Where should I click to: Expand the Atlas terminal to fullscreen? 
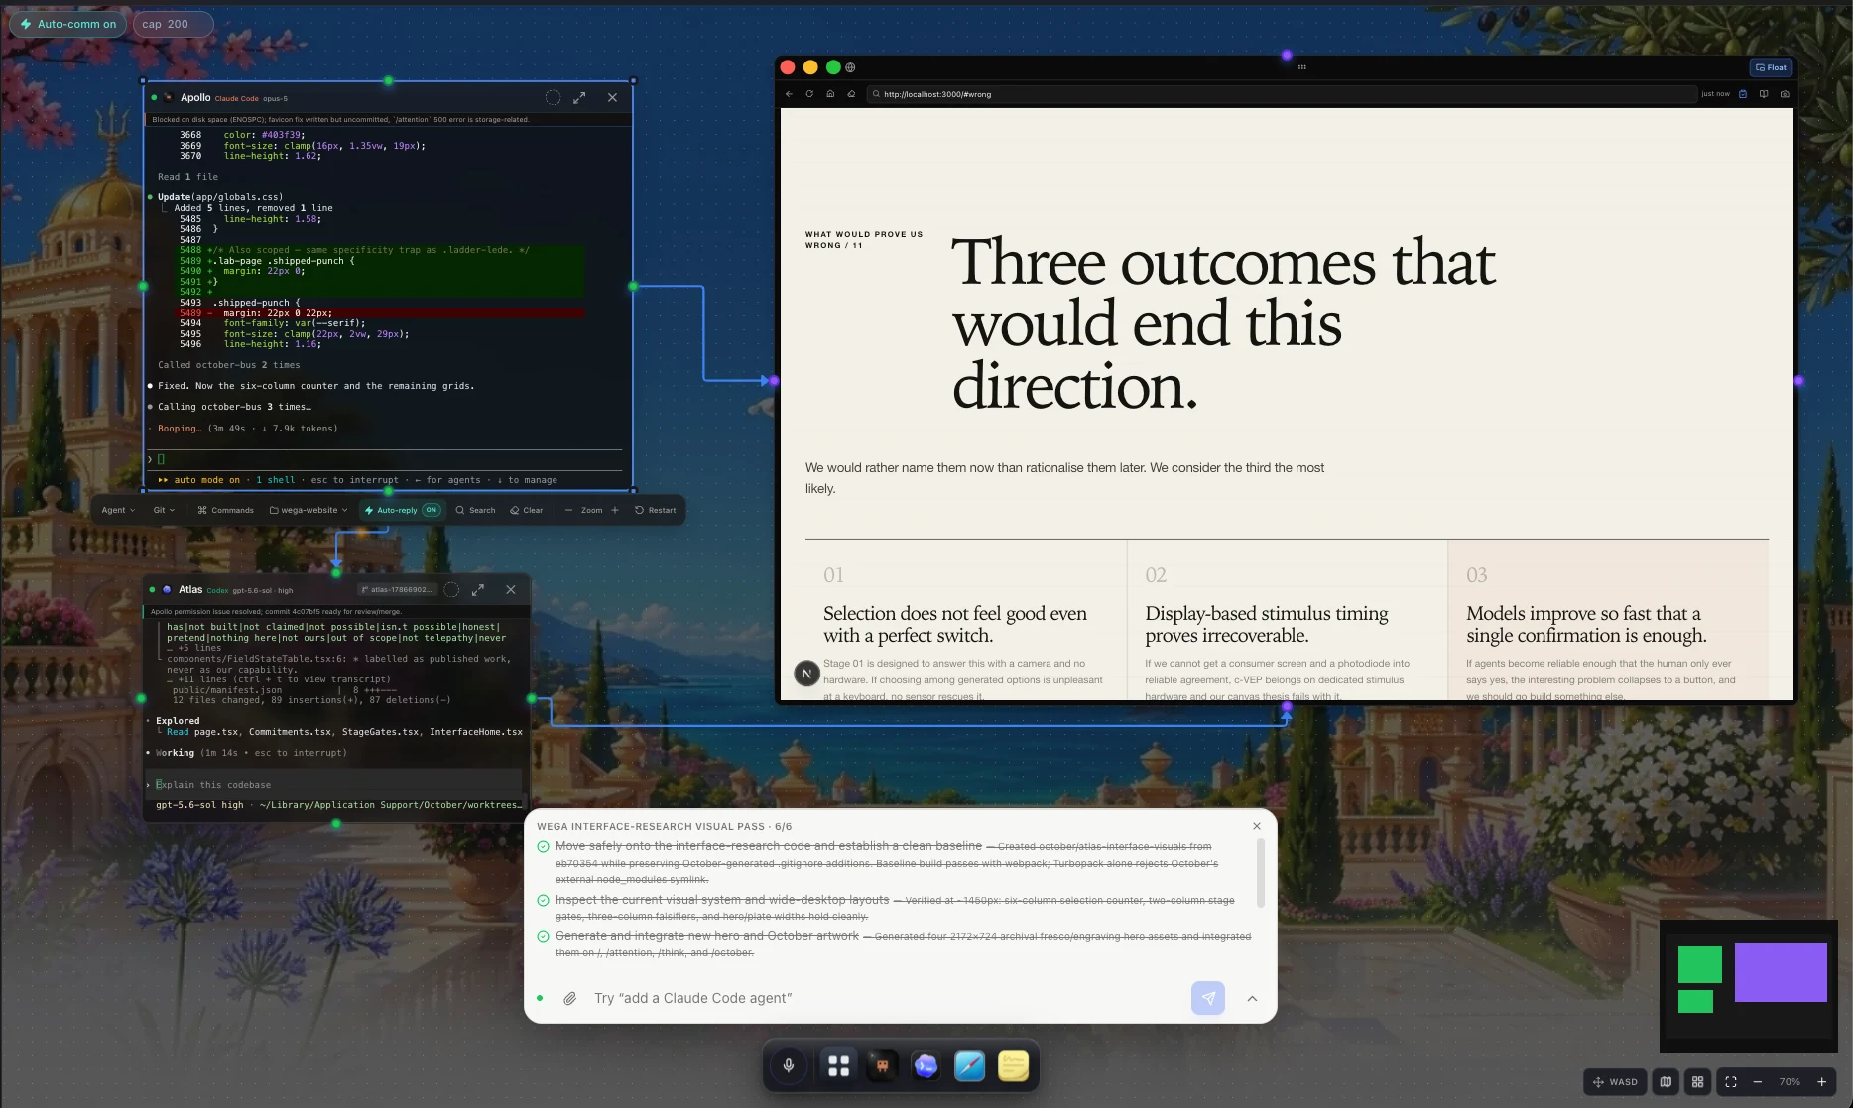pyautogui.click(x=478, y=589)
